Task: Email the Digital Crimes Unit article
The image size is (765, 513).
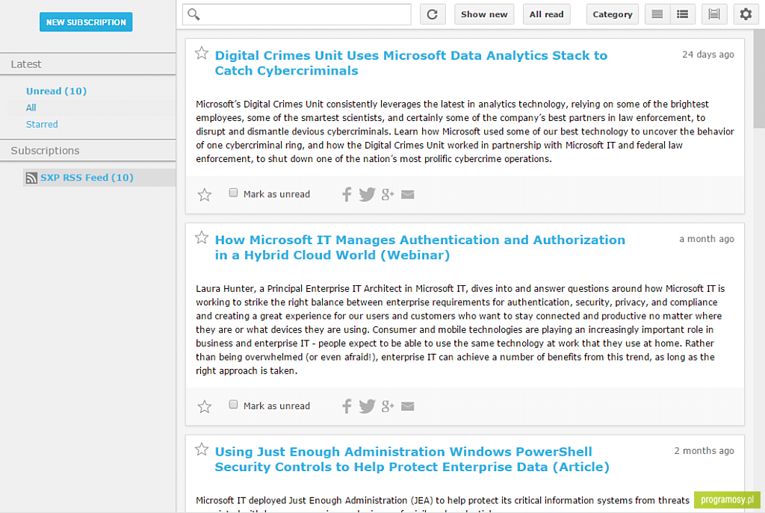Action: point(408,195)
